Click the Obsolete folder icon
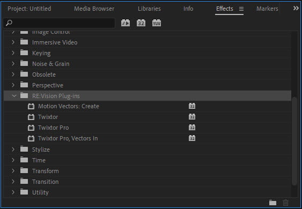 click(24, 74)
